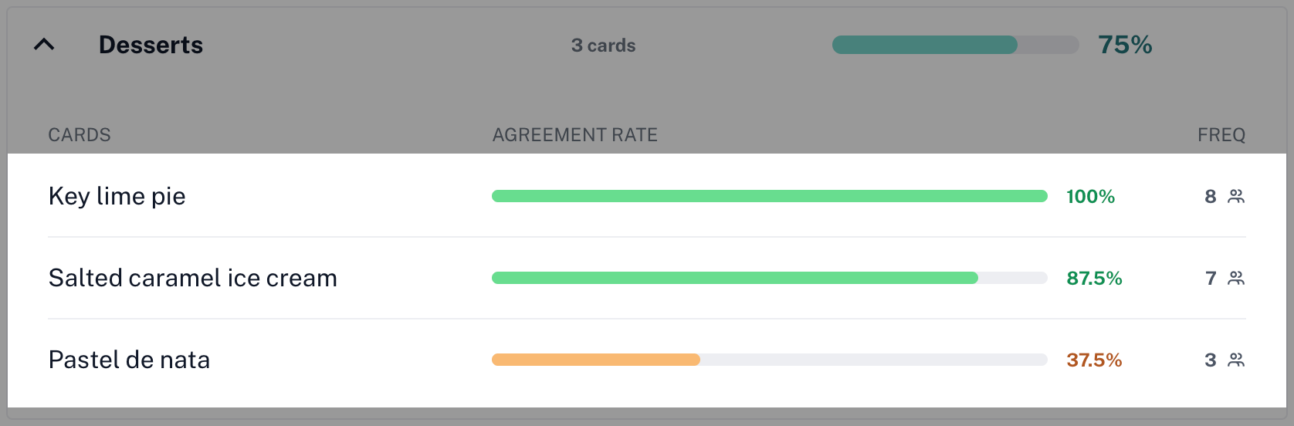Click the Desserts category title
Screen dimensions: 1294x426
[151, 45]
